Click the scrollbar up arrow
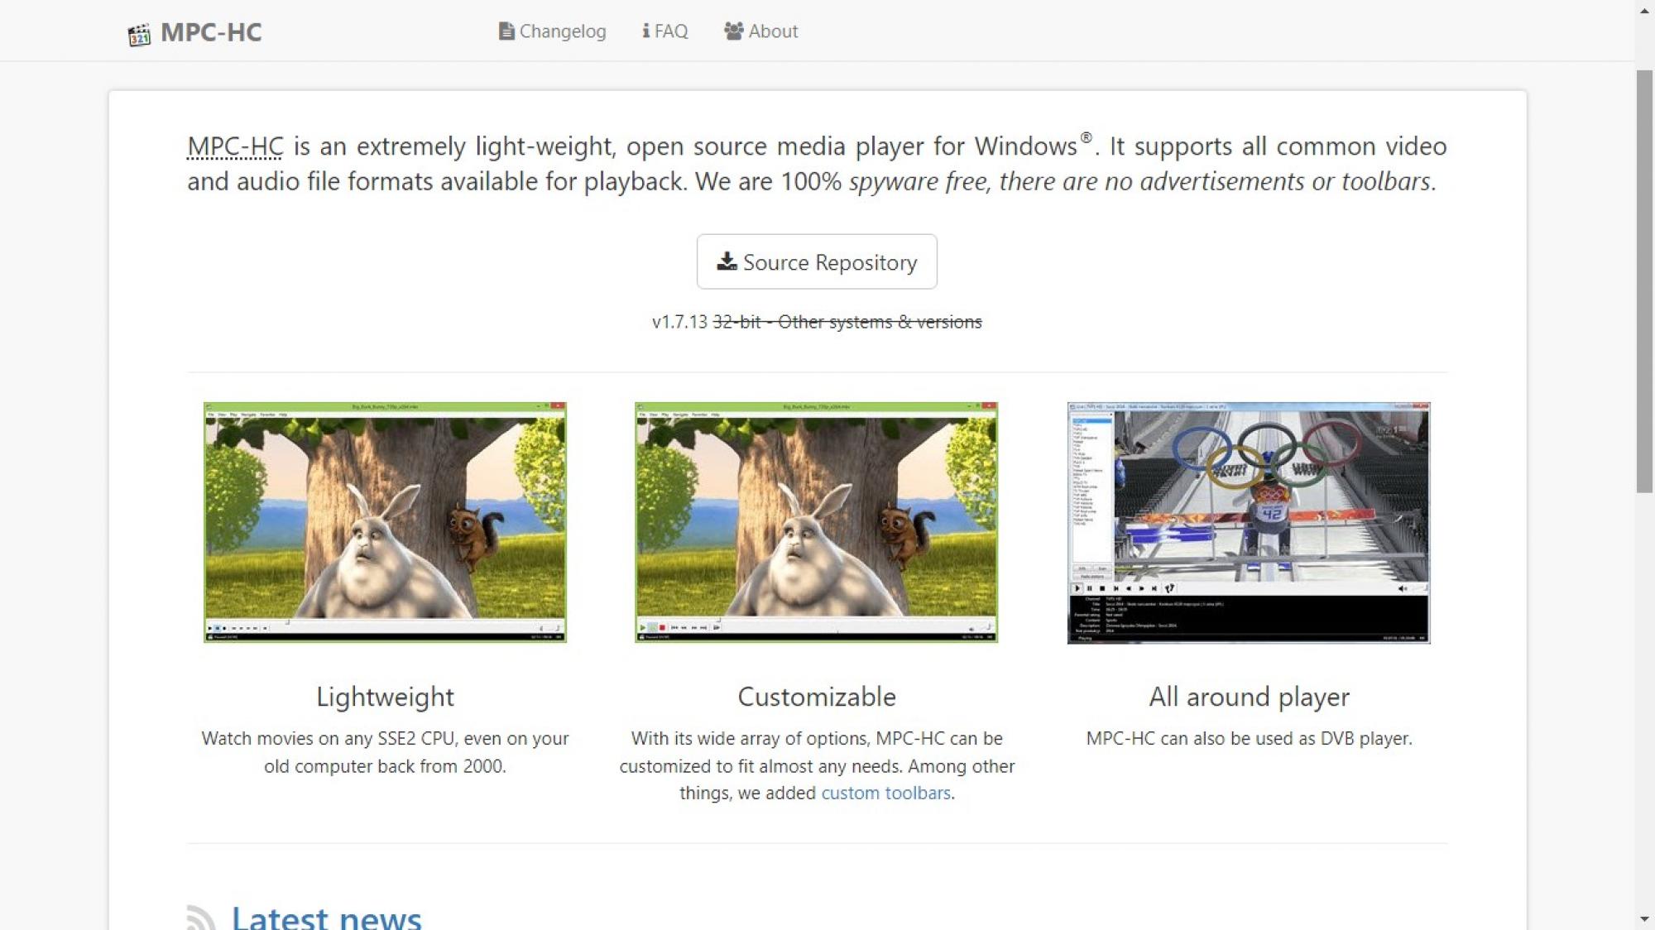Image resolution: width=1655 pixels, height=930 pixels. click(1644, 10)
